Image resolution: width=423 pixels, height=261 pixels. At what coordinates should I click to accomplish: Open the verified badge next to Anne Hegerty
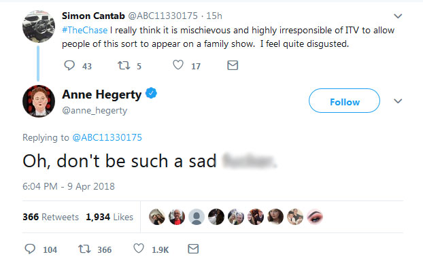(x=151, y=93)
